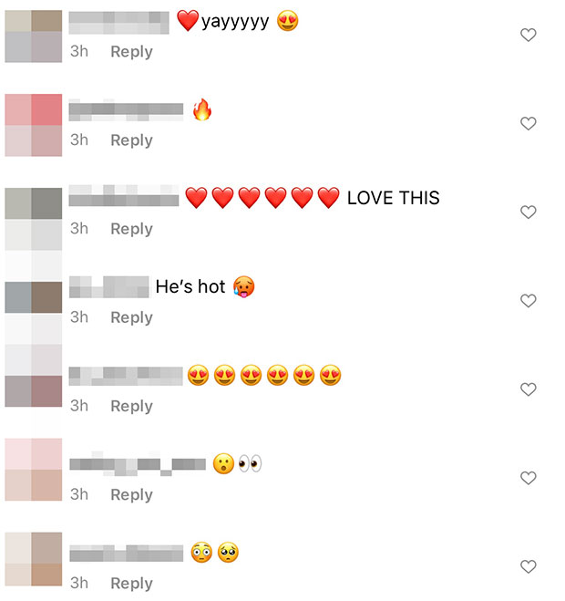This screenshot has width=565, height=601.
Task: Reply to the 'He's hot' comment
Action: pos(131,317)
